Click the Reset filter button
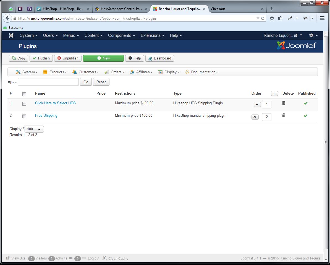 (101, 82)
